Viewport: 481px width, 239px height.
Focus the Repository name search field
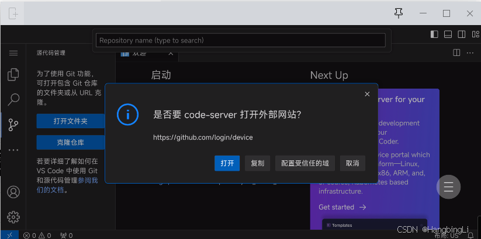pyautogui.click(x=241, y=40)
